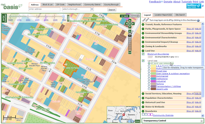Open the Community Districts layer link
Viewport: 205px width, 124px height.
coord(163,115)
